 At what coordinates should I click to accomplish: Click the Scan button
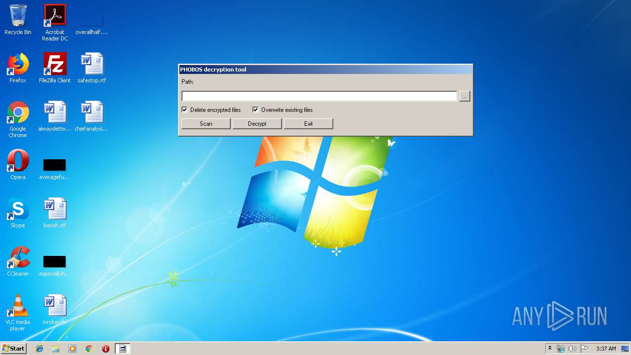tap(206, 124)
